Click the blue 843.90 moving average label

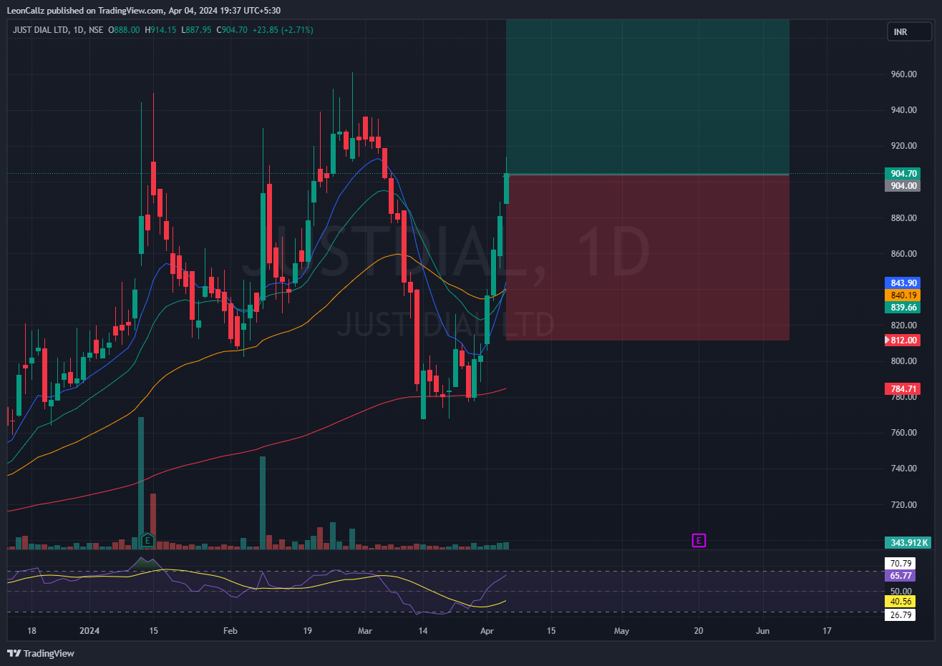(903, 283)
